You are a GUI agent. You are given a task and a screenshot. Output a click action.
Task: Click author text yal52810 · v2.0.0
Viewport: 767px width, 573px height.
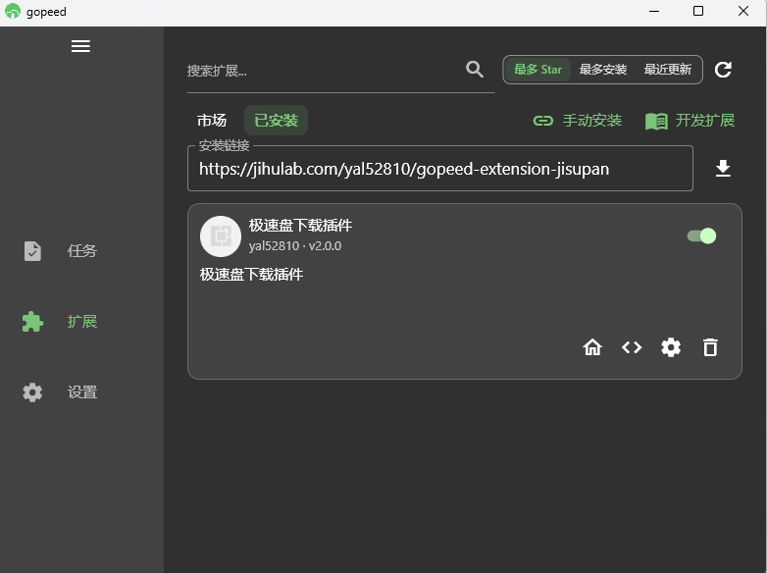[x=295, y=245]
